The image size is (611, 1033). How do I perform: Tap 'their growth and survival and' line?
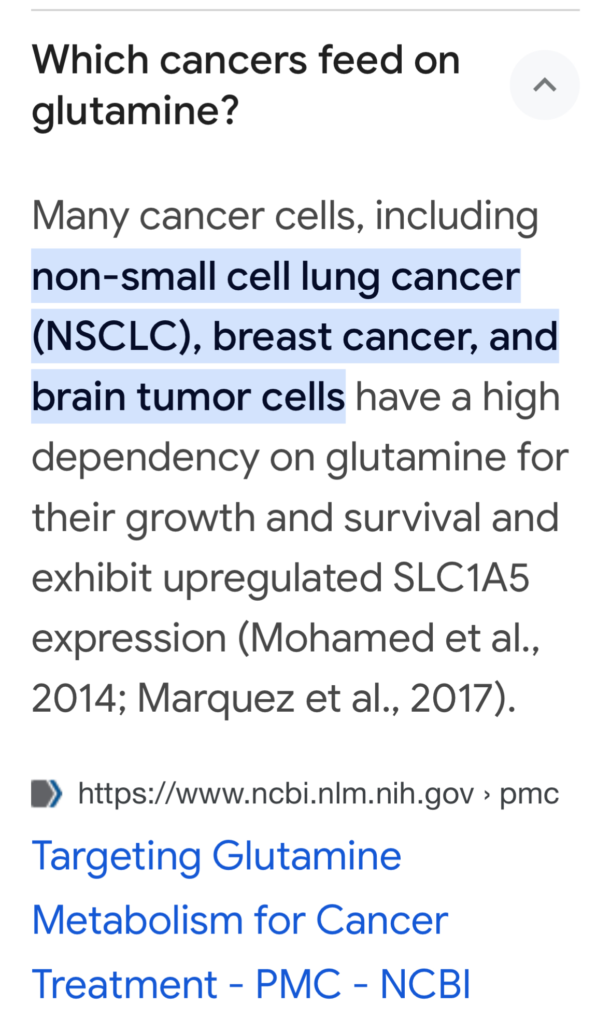(x=295, y=517)
